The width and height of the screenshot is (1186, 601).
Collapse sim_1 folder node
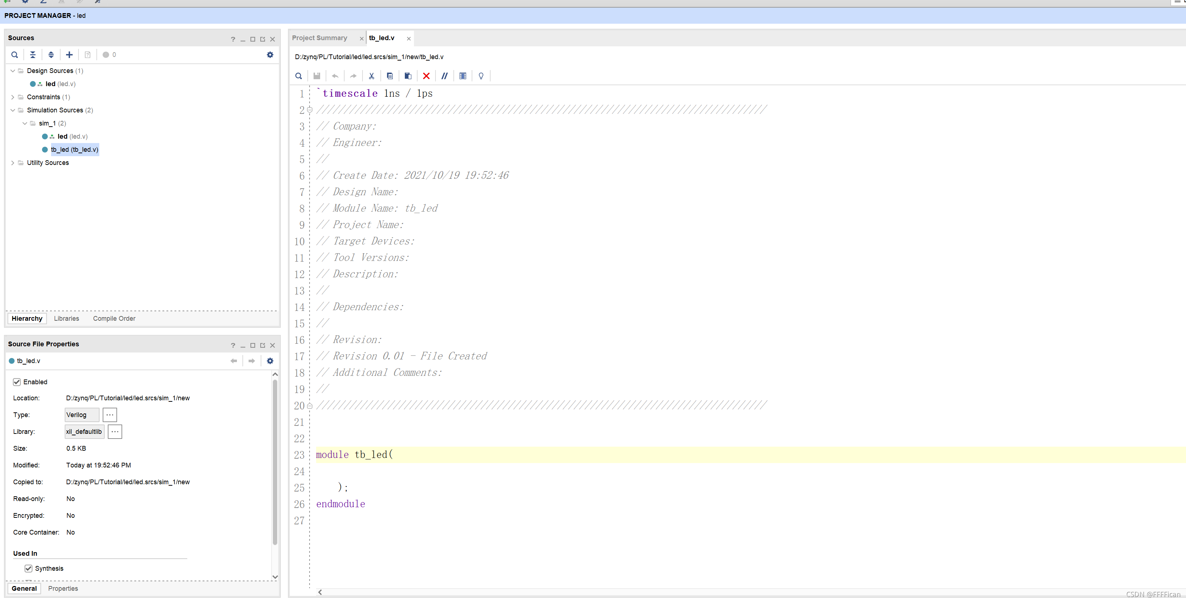pyautogui.click(x=25, y=123)
